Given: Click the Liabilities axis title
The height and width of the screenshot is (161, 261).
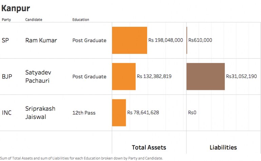Looking at the screenshot, I should click(223, 147).
